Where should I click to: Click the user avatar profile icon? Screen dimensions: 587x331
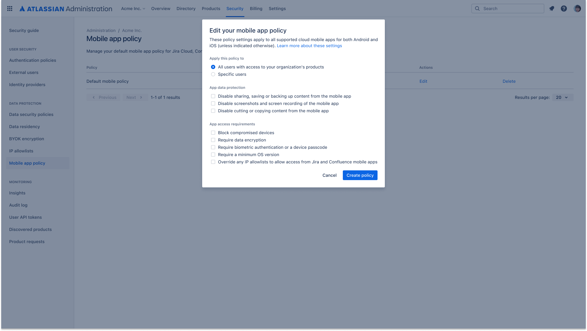[577, 9]
